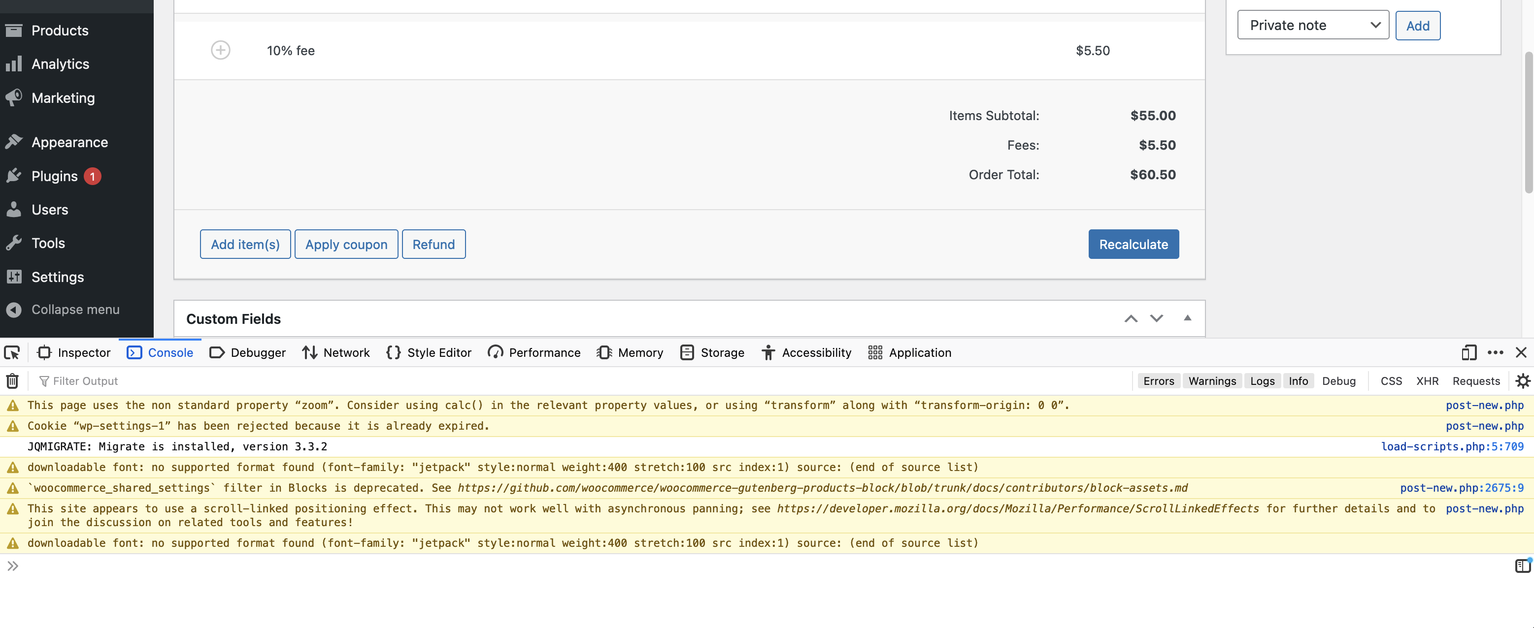Viewport: 1534px width, 628px height.
Task: Enable the Errors console filter
Action: pos(1158,380)
